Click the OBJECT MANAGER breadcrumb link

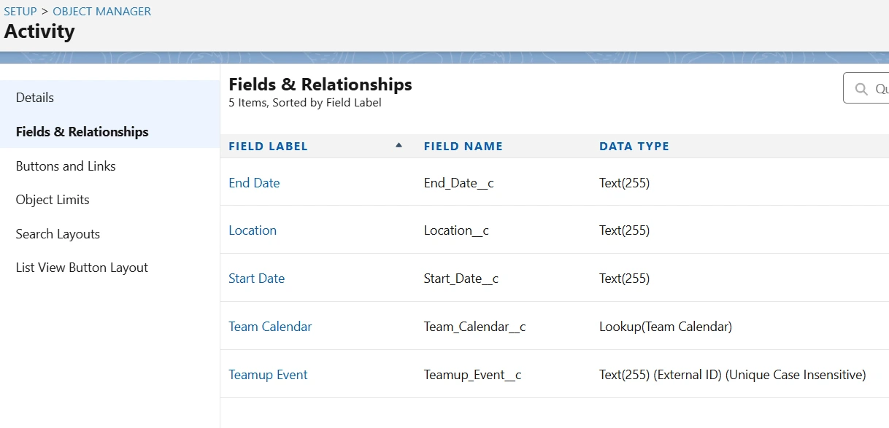[102, 12]
